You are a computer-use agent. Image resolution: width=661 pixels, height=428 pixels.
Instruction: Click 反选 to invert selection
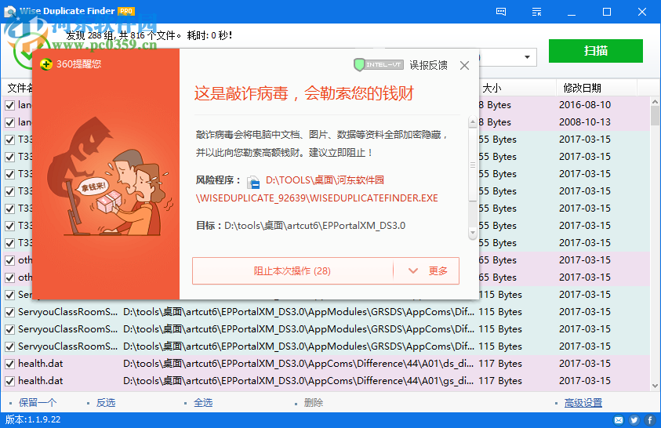106,403
